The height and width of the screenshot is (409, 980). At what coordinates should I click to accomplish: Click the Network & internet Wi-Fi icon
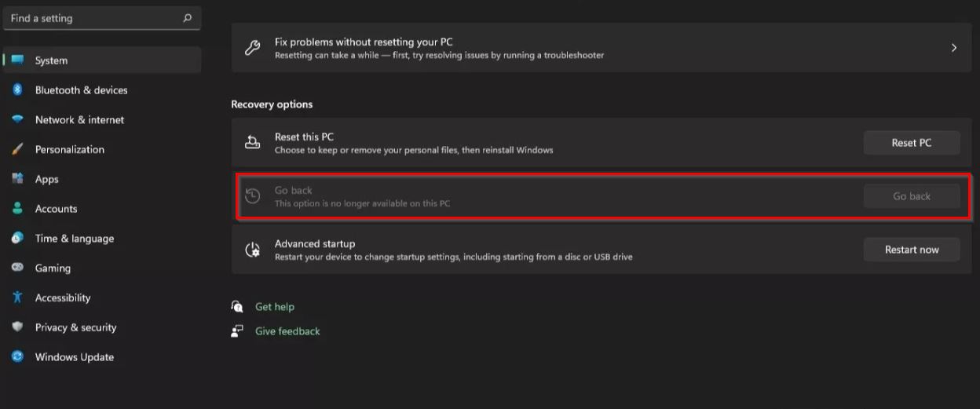pyautogui.click(x=17, y=119)
